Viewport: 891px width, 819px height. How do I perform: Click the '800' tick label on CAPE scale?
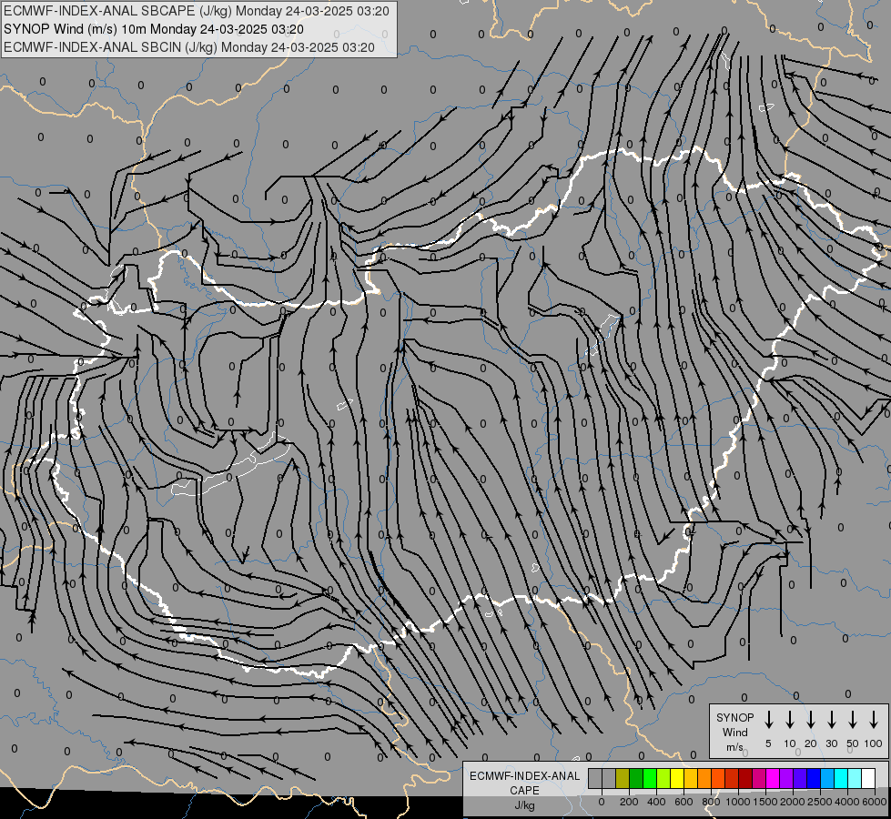[711, 802]
